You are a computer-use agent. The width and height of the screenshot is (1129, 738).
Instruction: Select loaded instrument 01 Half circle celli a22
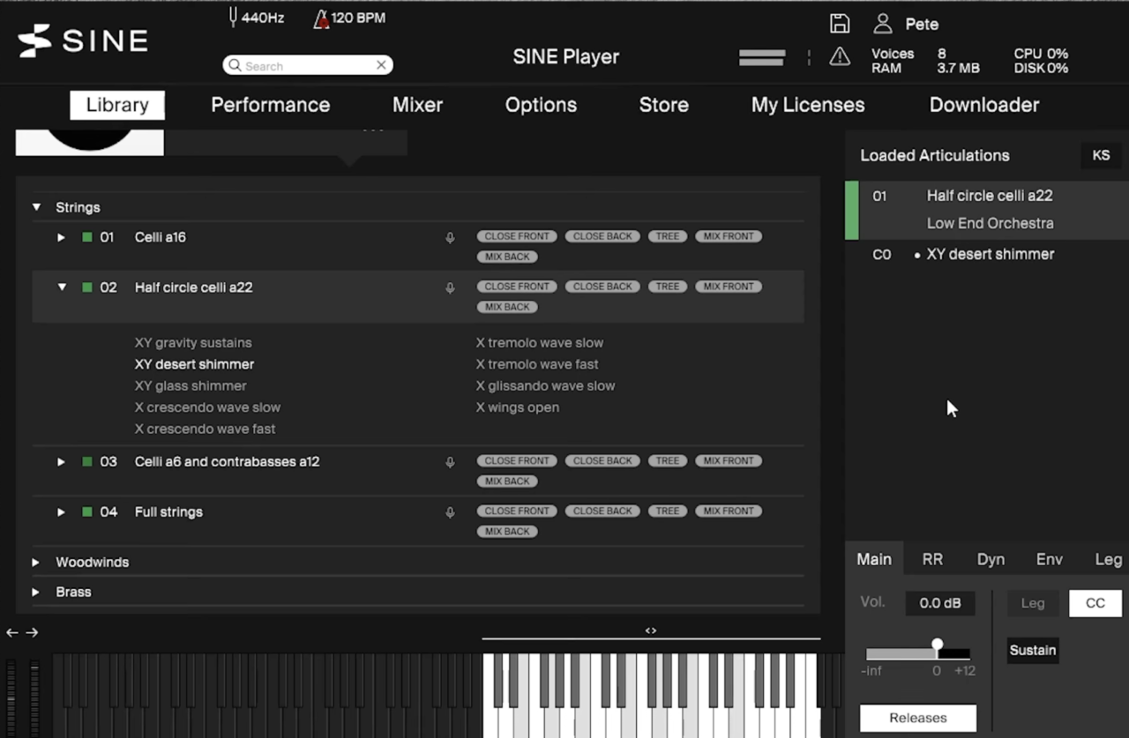[x=987, y=210]
